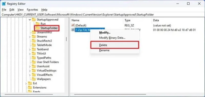This screenshot has height=97, width=205.
Task: Expand the Taskband tree node
Action: tap(30, 49)
